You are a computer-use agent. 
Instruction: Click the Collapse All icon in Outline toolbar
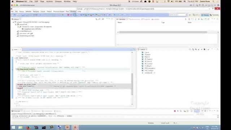190,49
